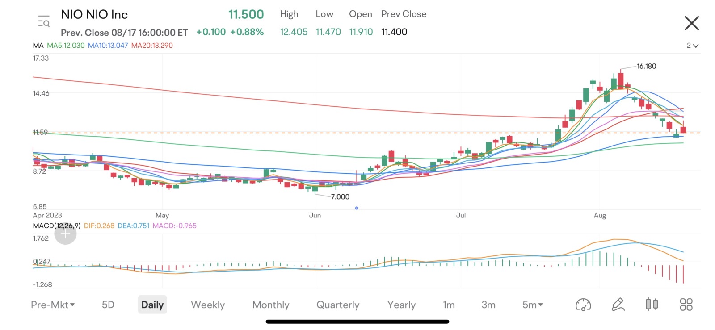The image size is (715, 330).
Task: Tap the Aug date axis label
Action: click(x=600, y=215)
